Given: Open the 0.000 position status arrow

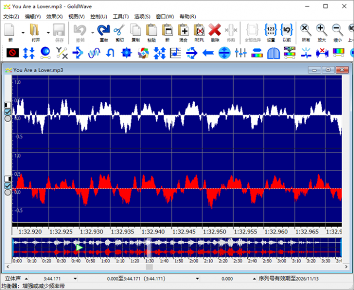Looking at the screenshot, I should [255, 279].
